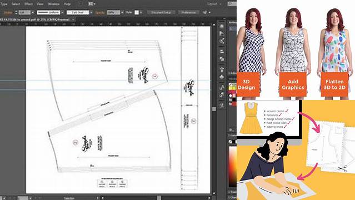Open the Symbols club-shaped panel icon

click(222, 77)
